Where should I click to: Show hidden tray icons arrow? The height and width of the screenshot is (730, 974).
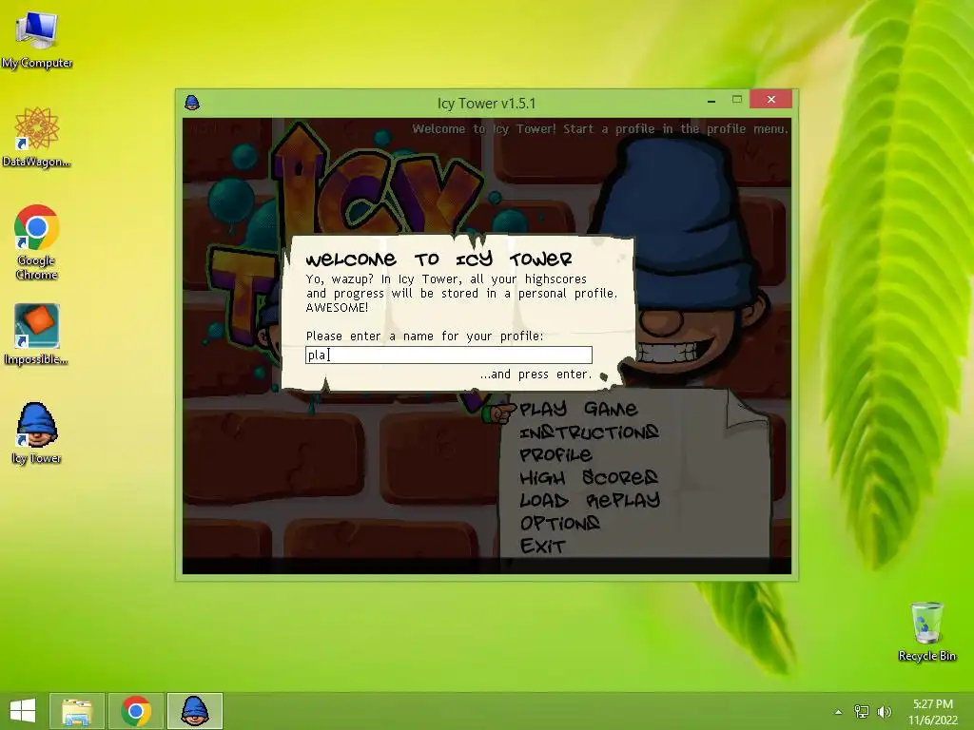[838, 712]
